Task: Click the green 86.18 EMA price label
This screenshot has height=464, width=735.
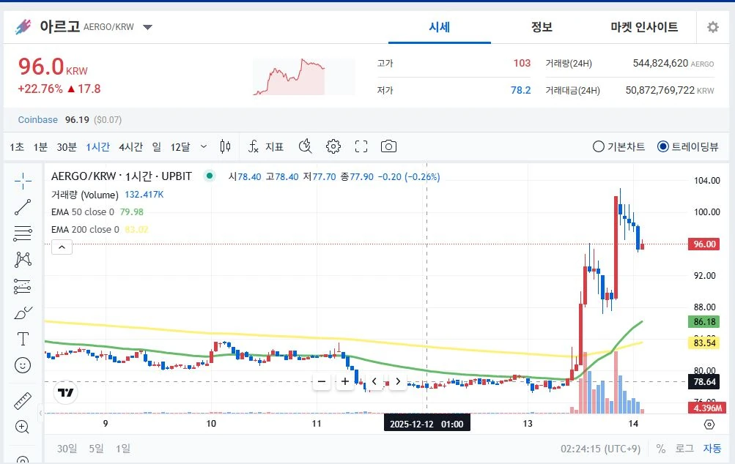Action: (x=703, y=322)
